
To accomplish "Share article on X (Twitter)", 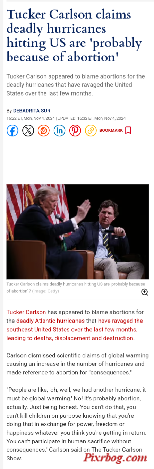I will tap(28, 130).
